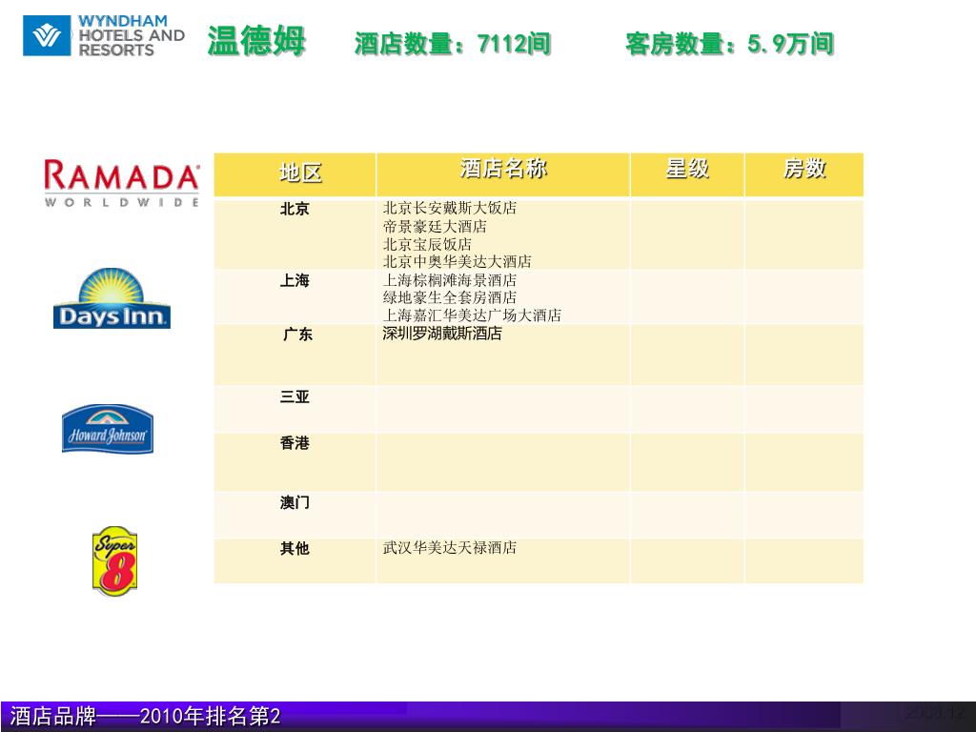
Task: Click 深圳罗湖戴斯酒店 hotel name
Action: pyautogui.click(x=442, y=334)
